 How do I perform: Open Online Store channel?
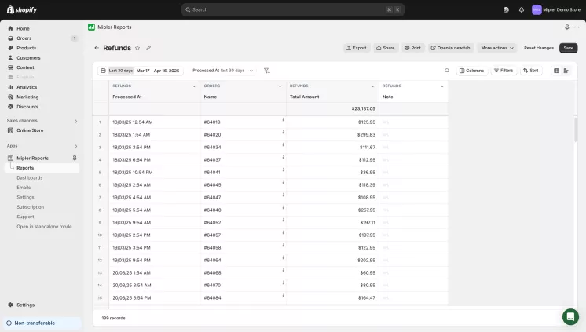(30, 130)
